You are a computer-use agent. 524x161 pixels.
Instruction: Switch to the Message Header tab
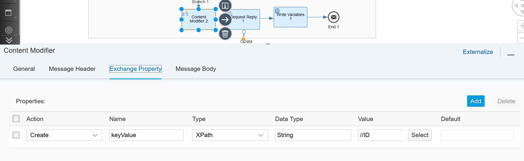pos(72,69)
